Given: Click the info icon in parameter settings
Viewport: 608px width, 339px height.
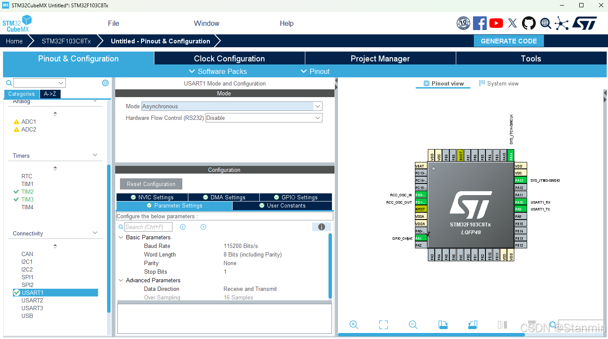Looking at the screenshot, I should pos(321,227).
